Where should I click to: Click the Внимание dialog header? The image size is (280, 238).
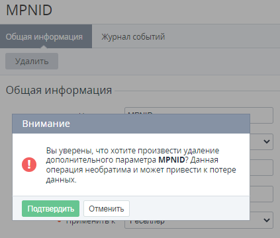click(131, 124)
